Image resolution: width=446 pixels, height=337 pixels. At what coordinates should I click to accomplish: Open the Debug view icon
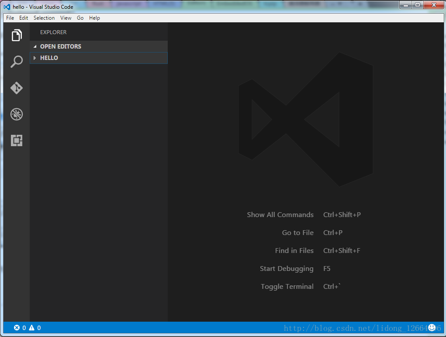(x=17, y=114)
